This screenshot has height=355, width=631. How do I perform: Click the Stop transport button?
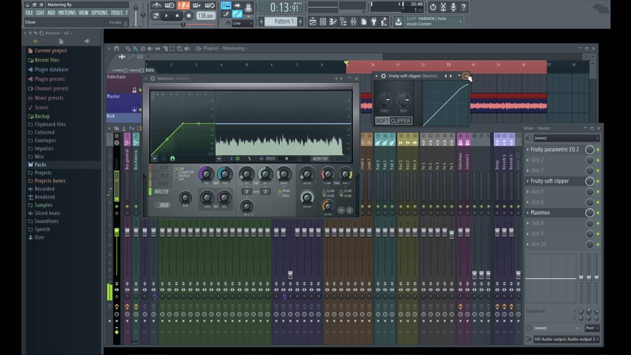177,16
